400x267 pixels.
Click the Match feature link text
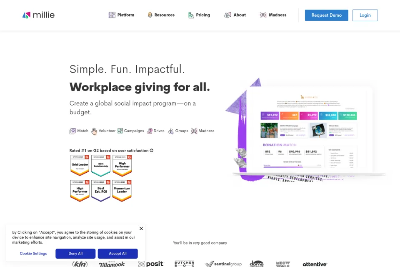coord(82,131)
